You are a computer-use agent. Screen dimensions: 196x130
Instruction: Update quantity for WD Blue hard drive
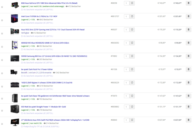pos(132,43)
